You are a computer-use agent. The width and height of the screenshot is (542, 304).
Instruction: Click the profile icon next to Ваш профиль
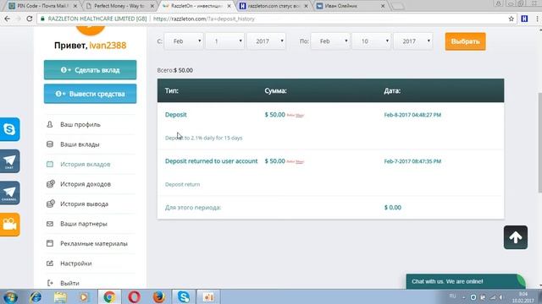pyautogui.click(x=50, y=124)
